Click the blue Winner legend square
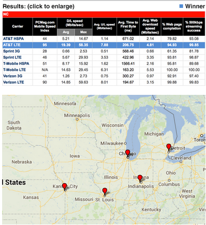This screenshot has height=225, width=206. pyautogui.click(x=181, y=6)
